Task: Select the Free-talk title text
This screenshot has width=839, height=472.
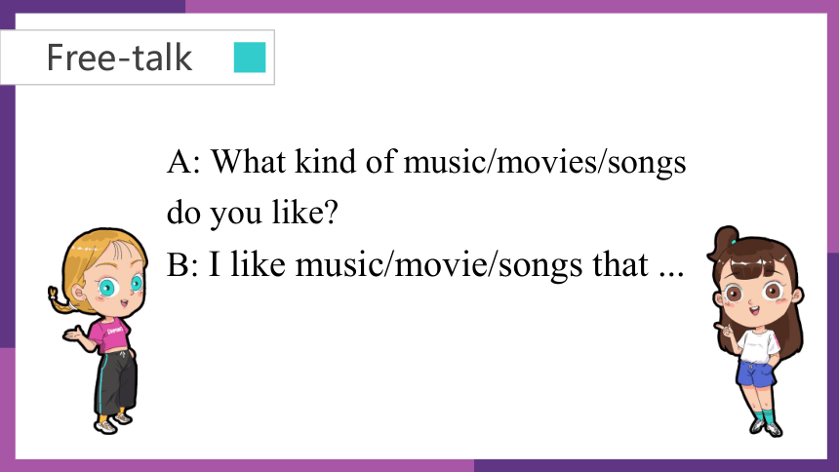Action: pos(119,58)
